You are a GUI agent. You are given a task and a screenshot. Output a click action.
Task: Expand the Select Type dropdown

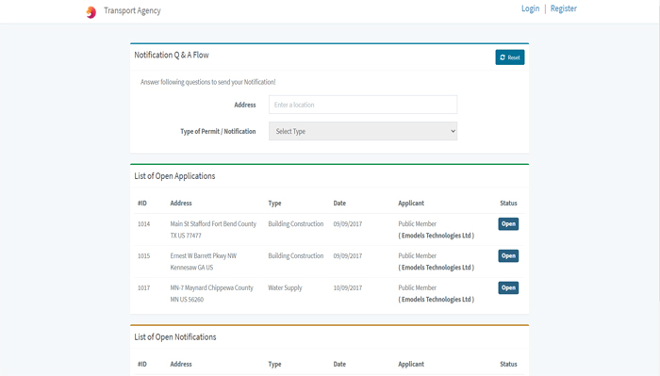click(363, 131)
